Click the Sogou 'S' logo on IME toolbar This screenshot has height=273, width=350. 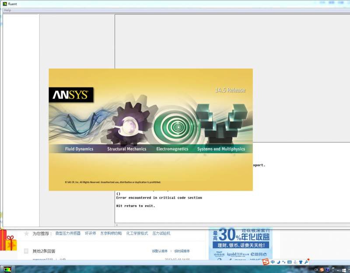click(x=266, y=262)
